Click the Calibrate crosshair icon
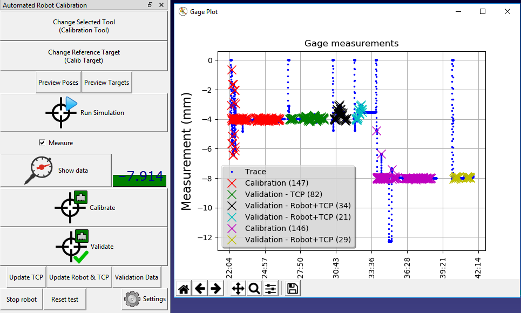Image resolution: width=521 pixels, height=313 pixels. point(71,208)
